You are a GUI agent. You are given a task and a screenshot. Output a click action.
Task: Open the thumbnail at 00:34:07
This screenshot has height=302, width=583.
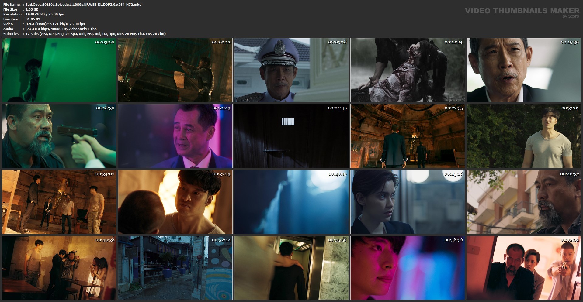[x=59, y=202]
